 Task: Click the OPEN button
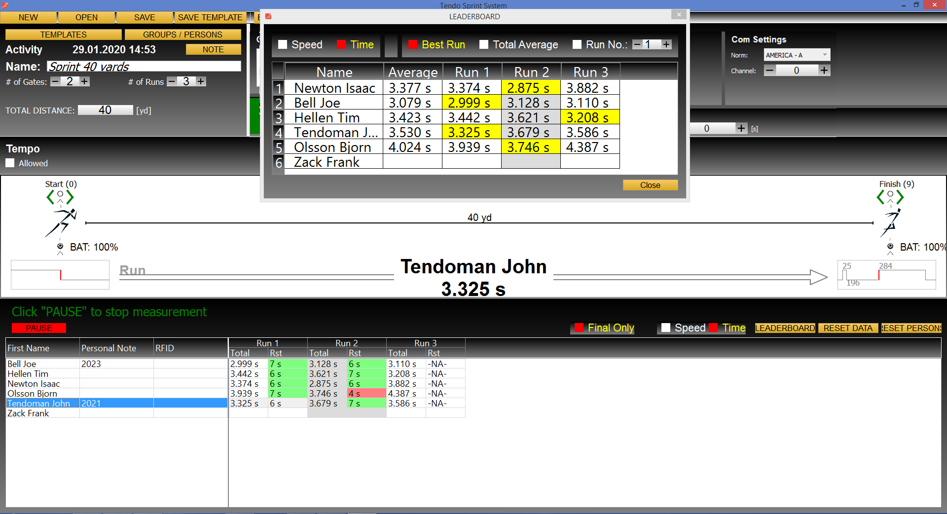[x=86, y=17]
